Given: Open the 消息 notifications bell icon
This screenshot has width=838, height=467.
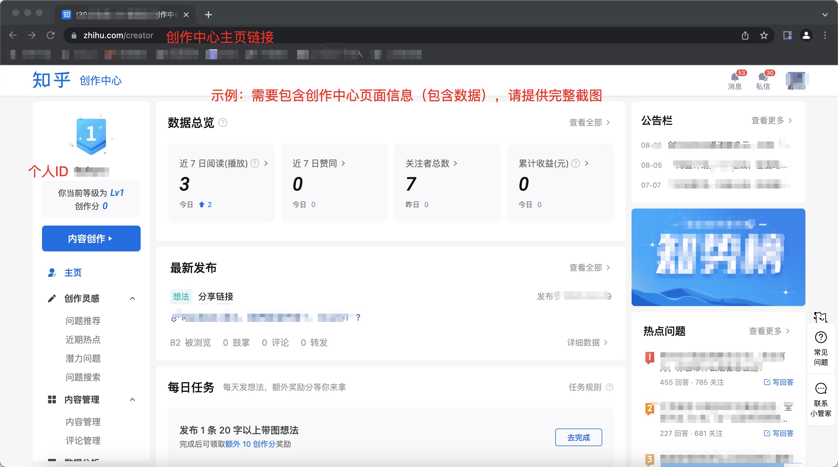Looking at the screenshot, I should [x=734, y=78].
